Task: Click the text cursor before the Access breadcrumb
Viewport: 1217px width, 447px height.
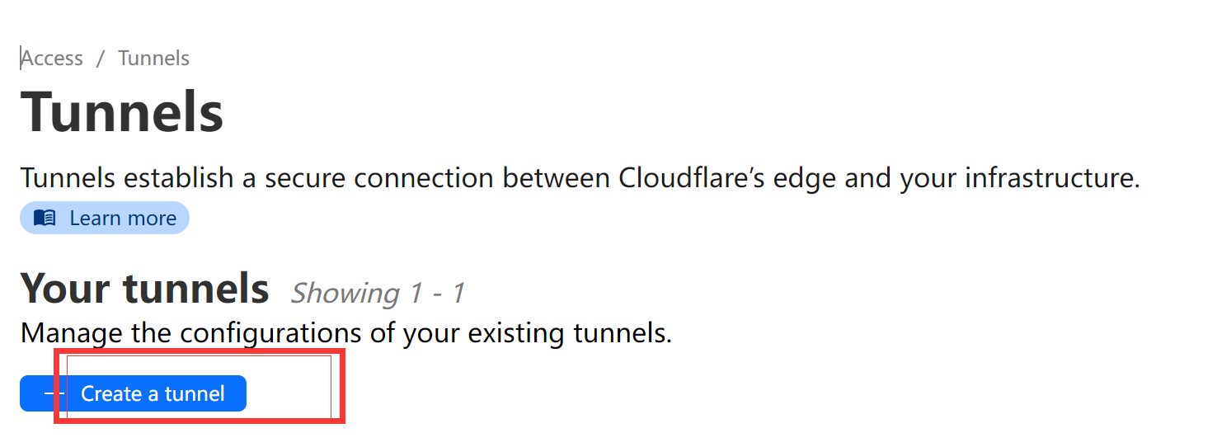Action: tap(21, 59)
